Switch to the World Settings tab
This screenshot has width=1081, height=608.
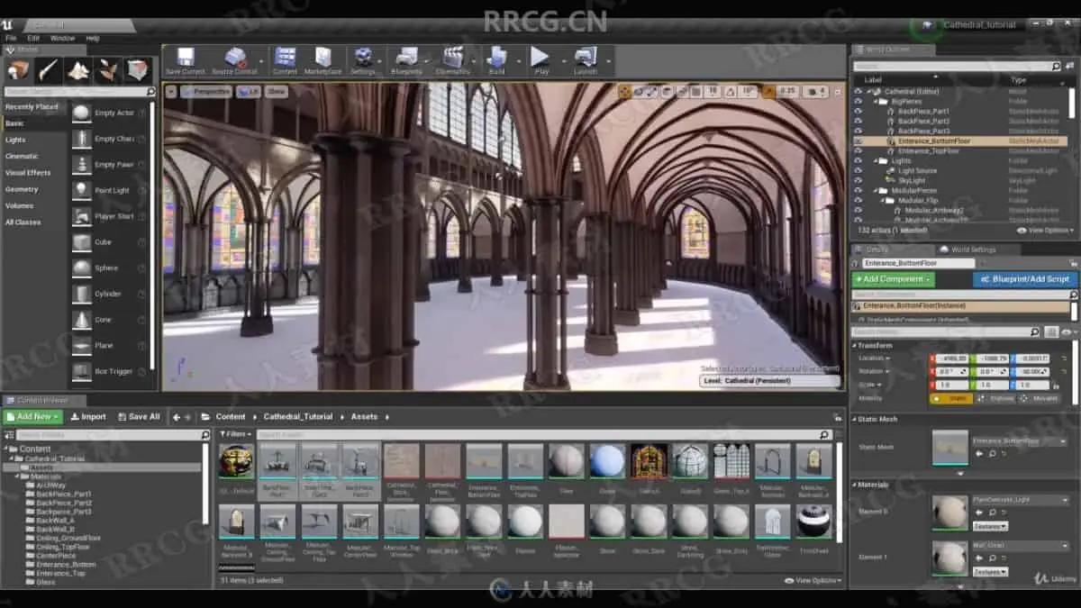coord(973,250)
